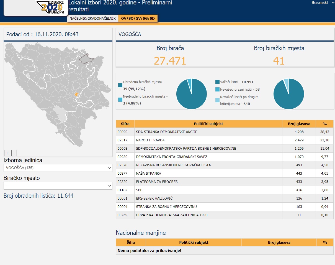Open the Bosanski language selector
Viewport: 335px width, 265px height.
coord(322,3)
